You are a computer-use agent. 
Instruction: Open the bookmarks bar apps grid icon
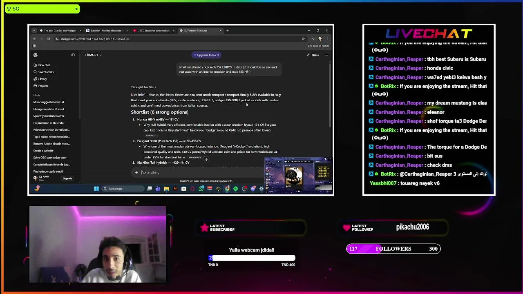(x=34, y=46)
